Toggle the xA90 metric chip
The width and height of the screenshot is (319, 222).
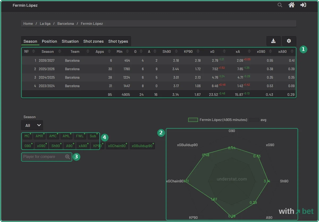pyautogui.click(x=83, y=146)
